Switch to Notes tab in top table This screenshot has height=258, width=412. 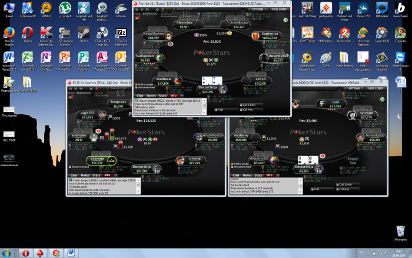[x=151, y=96]
